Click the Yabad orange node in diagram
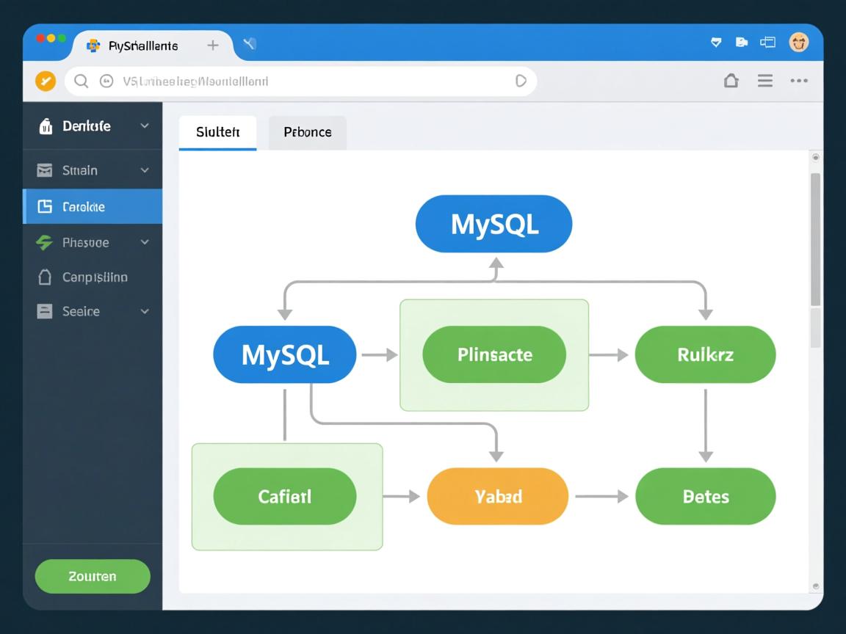 click(497, 496)
